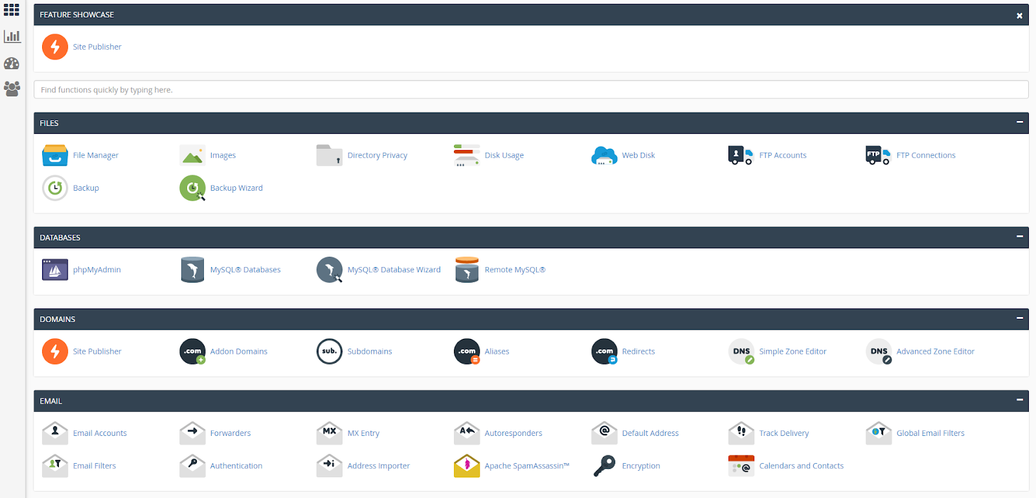Open the user manager sidebar icon
The image size is (1036, 498).
pos(12,89)
